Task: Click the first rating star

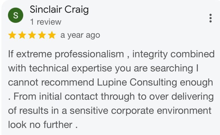Action: pyautogui.click(x=12, y=35)
